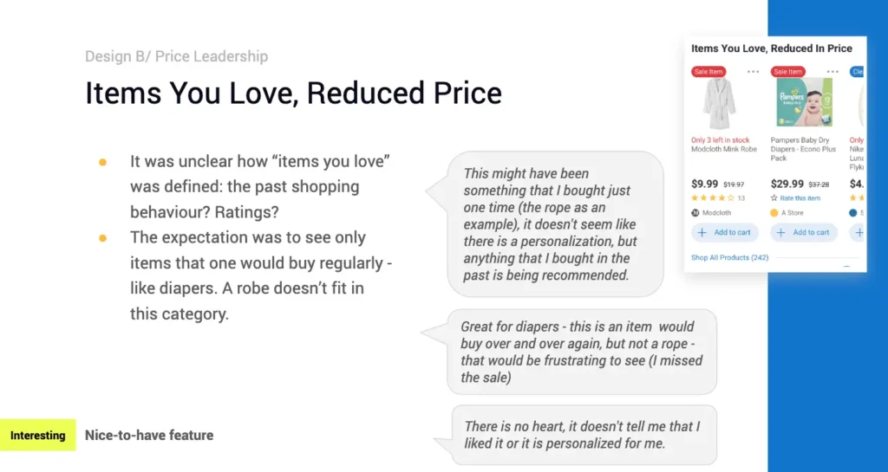Add Pampers diapers to cart
The width and height of the screenshot is (888, 472).
(x=804, y=232)
